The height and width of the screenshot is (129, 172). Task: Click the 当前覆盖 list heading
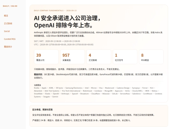point(37,85)
